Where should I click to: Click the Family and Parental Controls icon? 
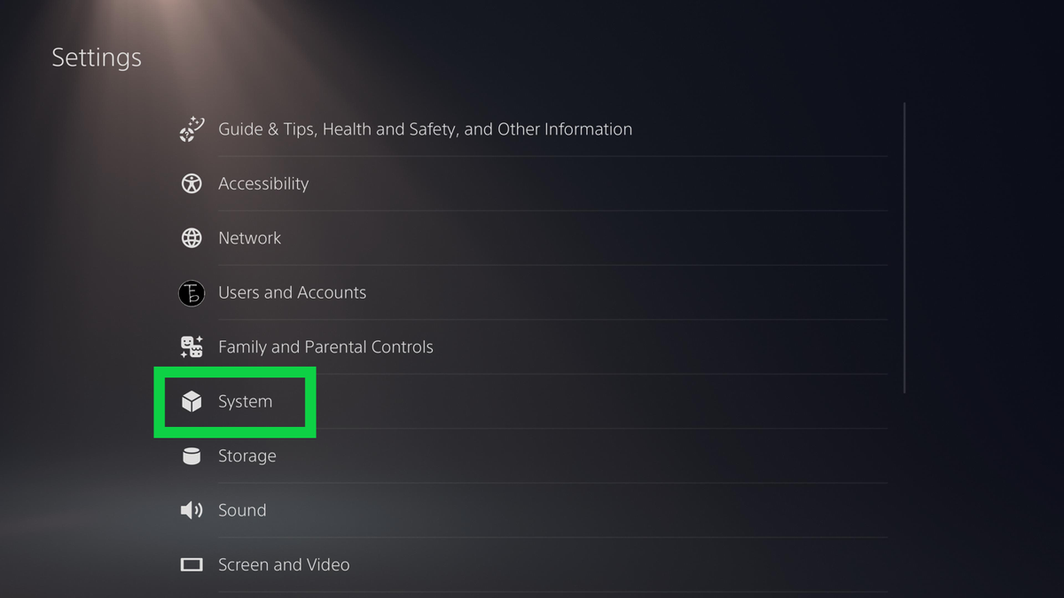pos(192,346)
